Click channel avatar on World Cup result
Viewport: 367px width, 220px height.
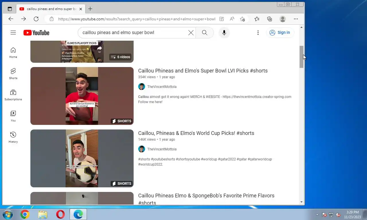pyautogui.click(x=142, y=149)
